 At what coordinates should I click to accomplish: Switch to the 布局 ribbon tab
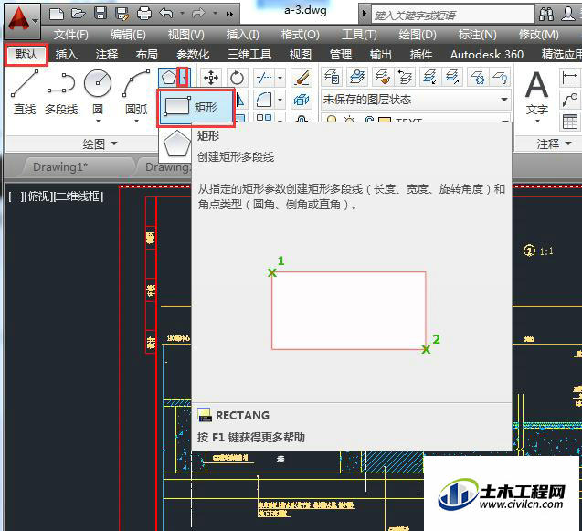tap(147, 55)
